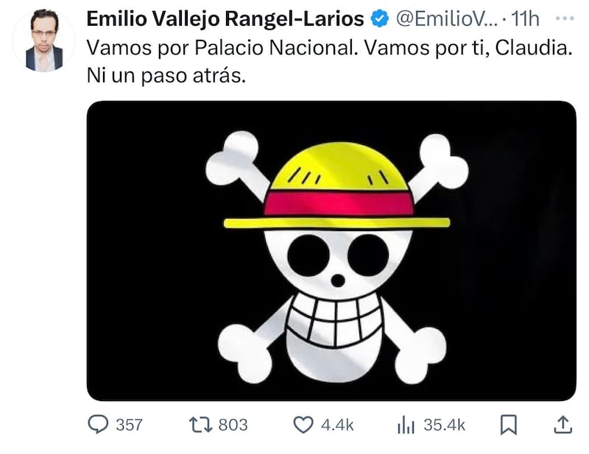Click the 4.4k likes count
This screenshot has height=454, width=589.
tap(337, 425)
